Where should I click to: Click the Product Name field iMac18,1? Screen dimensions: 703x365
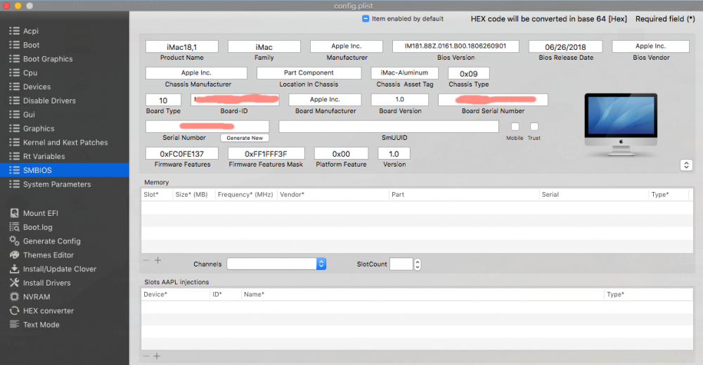182,46
